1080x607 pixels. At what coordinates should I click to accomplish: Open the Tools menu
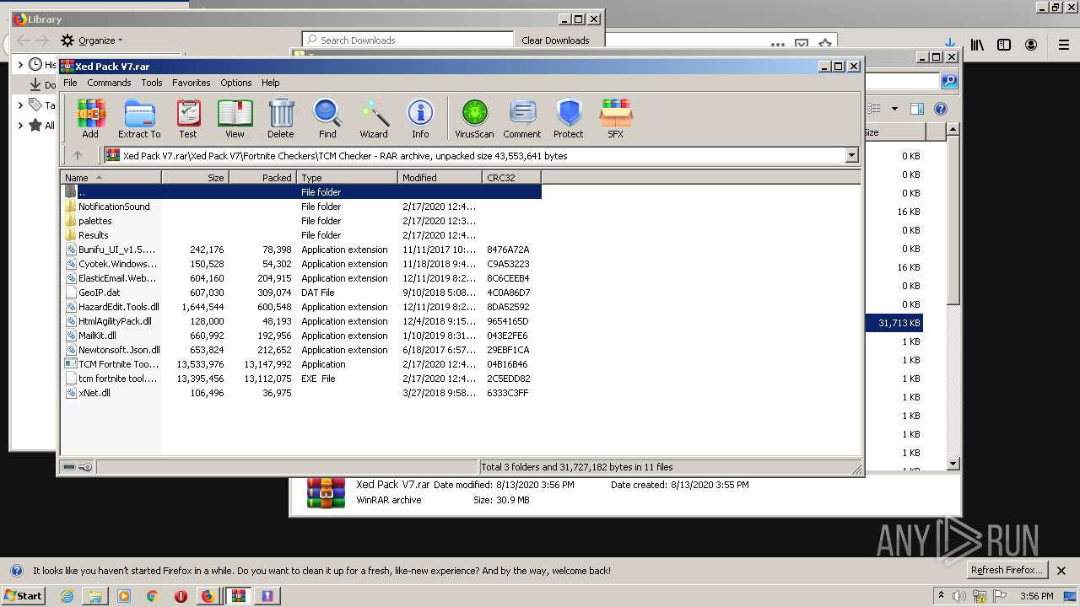pyautogui.click(x=152, y=83)
